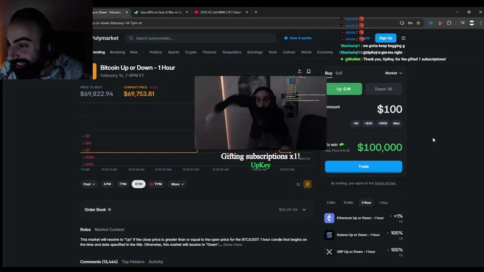484x272 pixels.
Task: Click the install app icon in address bar
Action: point(402,23)
